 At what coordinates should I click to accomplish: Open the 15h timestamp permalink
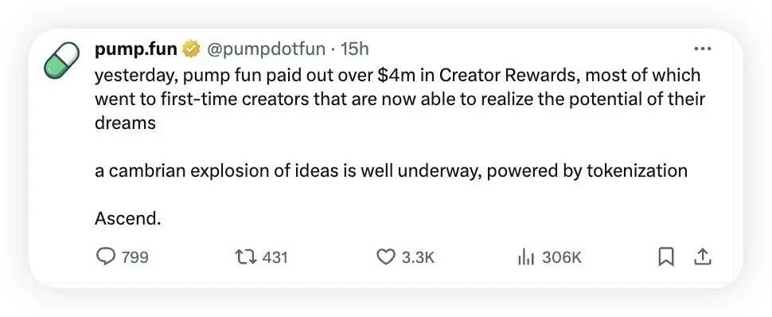(354, 49)
